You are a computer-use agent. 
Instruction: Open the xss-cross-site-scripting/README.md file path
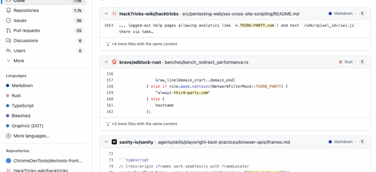[x=241, y=14]
